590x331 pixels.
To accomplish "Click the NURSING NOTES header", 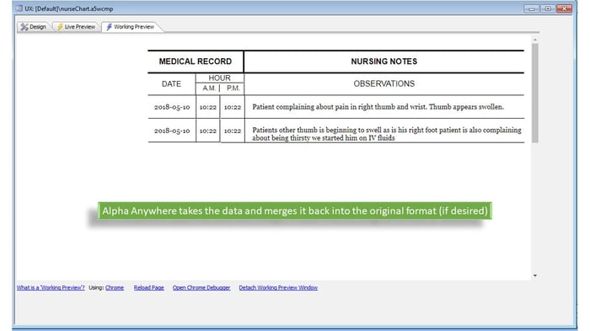I will click(383, 61).
